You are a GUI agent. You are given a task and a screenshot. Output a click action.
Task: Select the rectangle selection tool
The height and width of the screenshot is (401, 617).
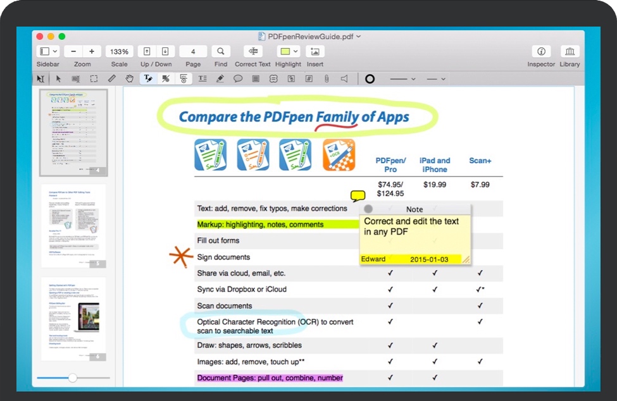94,79
